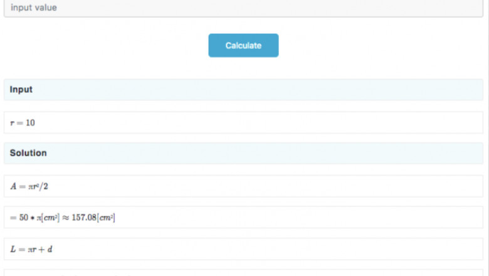Click the 'input value' text field
This screenshot has width=489, height=276.
(x=244, y=8)
